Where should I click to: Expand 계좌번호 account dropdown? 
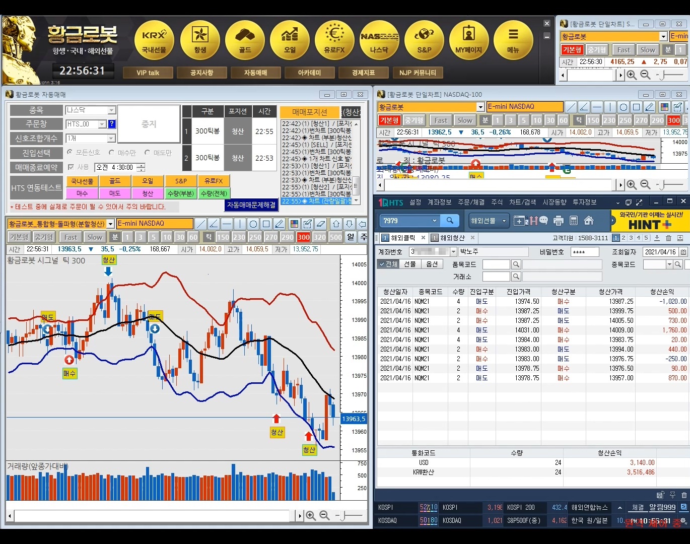click(x=453, y=251)
